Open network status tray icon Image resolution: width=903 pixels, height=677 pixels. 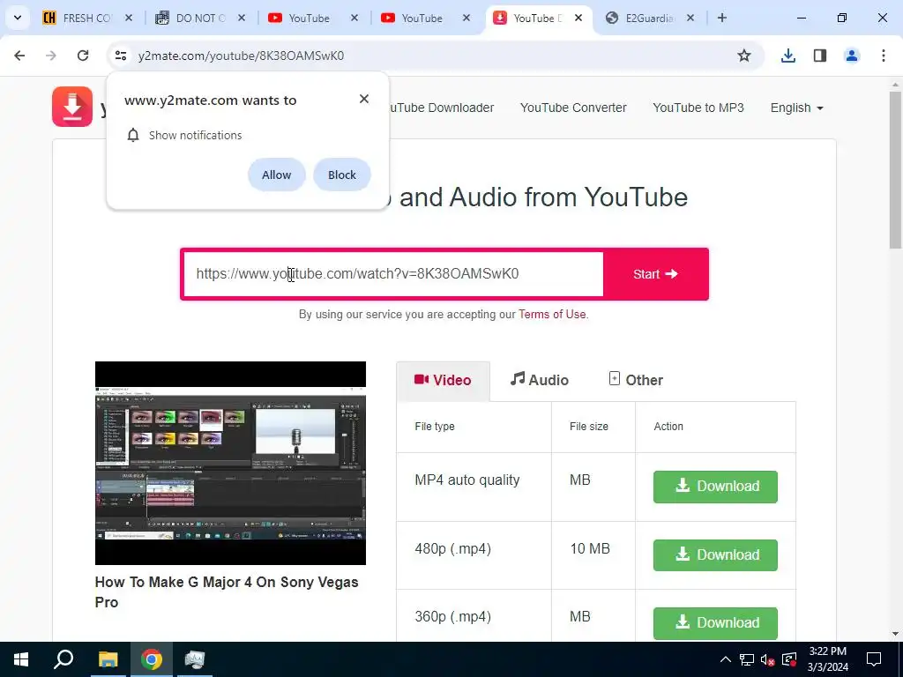pyautogui.click(x=747, y=659)
